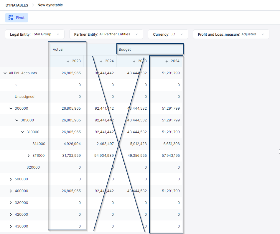Select the Budget column header
Viewport: 280px width, 234px height.
[x=125, y=50]
